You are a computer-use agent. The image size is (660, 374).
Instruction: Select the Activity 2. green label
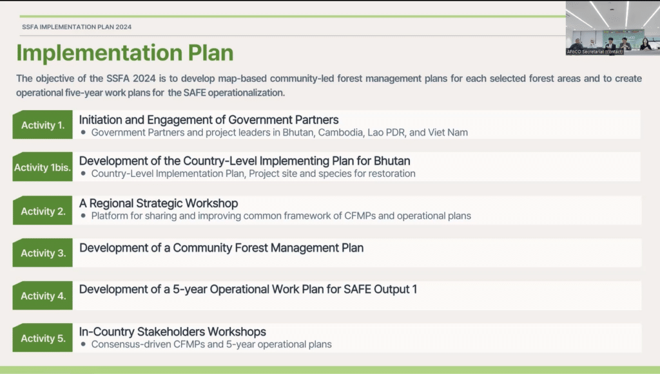[x=43, y=211]
